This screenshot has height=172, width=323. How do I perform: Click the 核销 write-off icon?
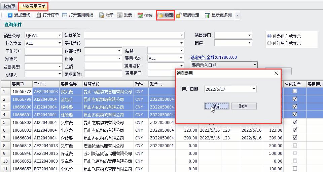140,15
